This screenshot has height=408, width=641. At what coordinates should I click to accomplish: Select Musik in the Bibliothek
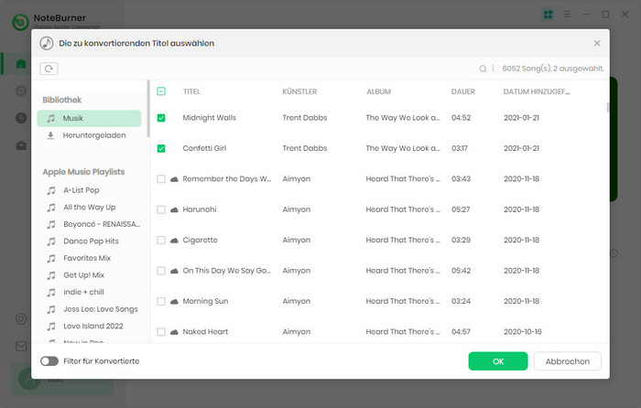pos(89,118)
